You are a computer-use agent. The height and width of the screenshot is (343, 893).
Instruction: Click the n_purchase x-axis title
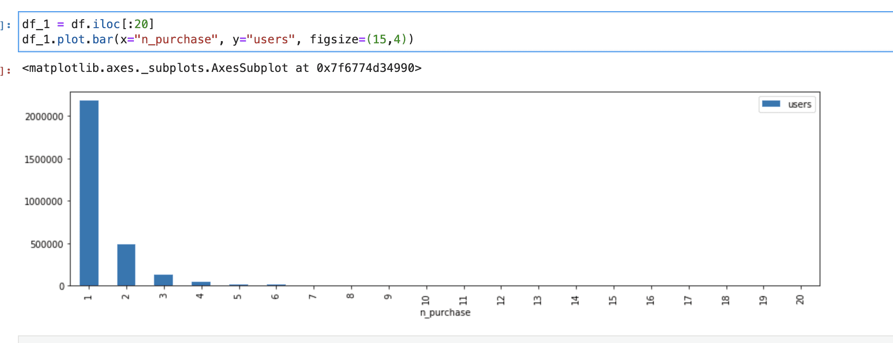coord(445,313)
